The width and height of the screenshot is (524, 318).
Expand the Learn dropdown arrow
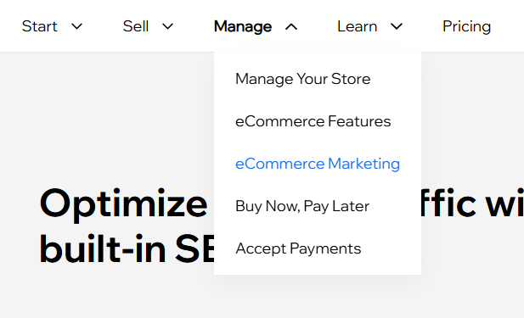pyautogui.click(x=397, y=26)
